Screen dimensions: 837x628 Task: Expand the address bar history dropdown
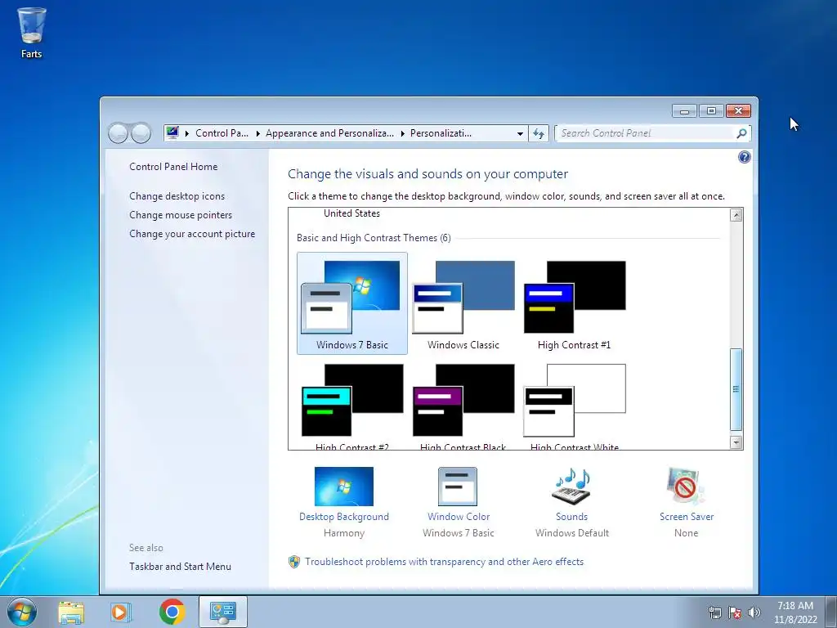tap(520, 133)
